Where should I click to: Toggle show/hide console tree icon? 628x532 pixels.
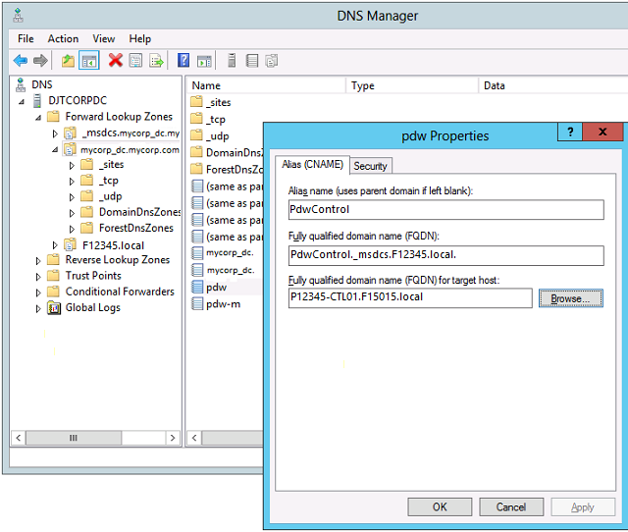click(89, 61)
